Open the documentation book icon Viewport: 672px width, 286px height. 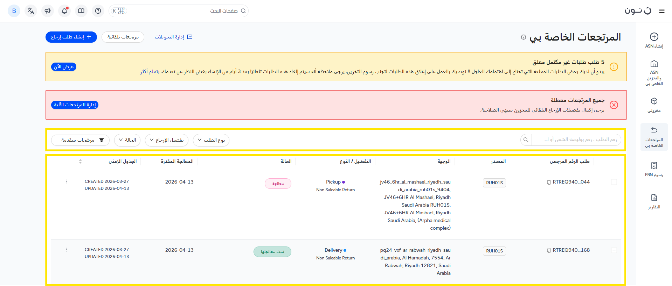tap(81, 11)
